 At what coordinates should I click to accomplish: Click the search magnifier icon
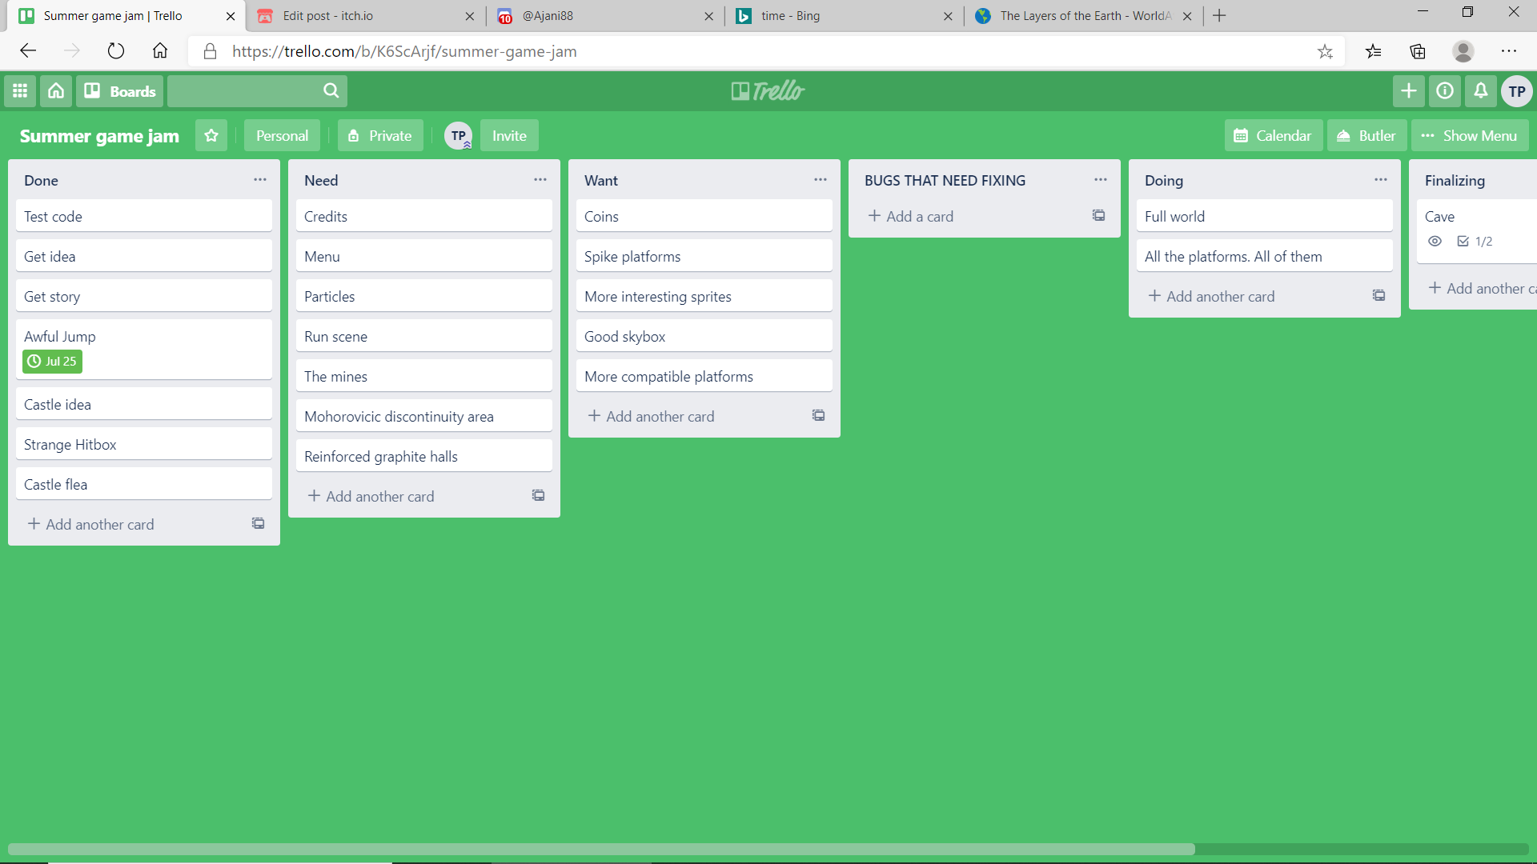click(x=331, y=91)
